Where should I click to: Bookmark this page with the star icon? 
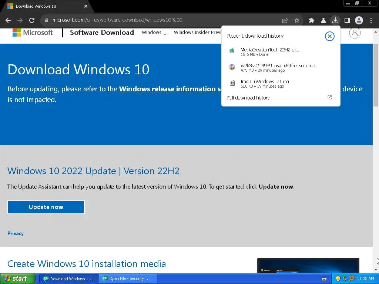[297, 21]
